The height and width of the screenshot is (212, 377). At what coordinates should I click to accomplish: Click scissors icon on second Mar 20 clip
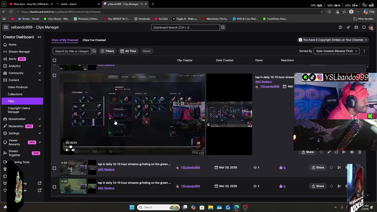click(x=339, y=168)
